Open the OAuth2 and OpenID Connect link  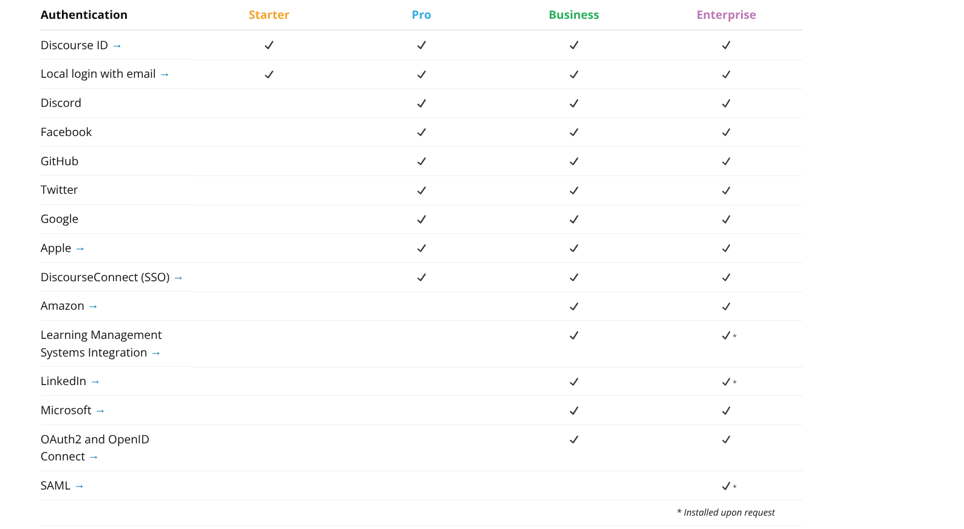pos(95,448)
